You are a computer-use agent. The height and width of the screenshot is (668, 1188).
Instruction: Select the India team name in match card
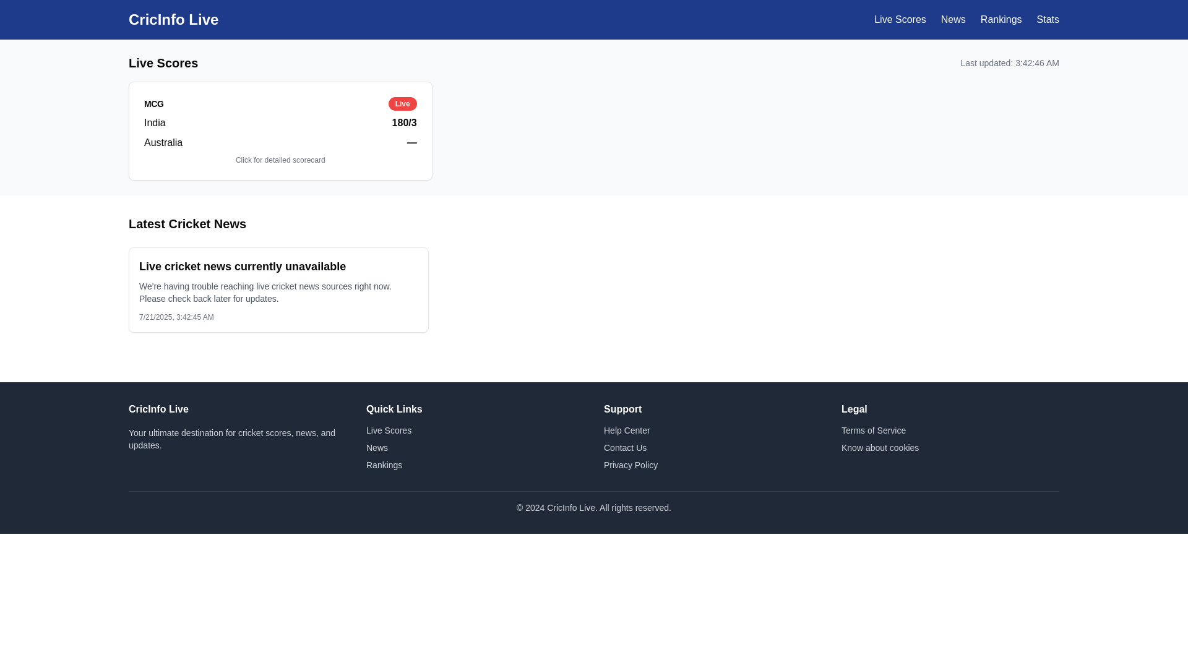[155, 123]
